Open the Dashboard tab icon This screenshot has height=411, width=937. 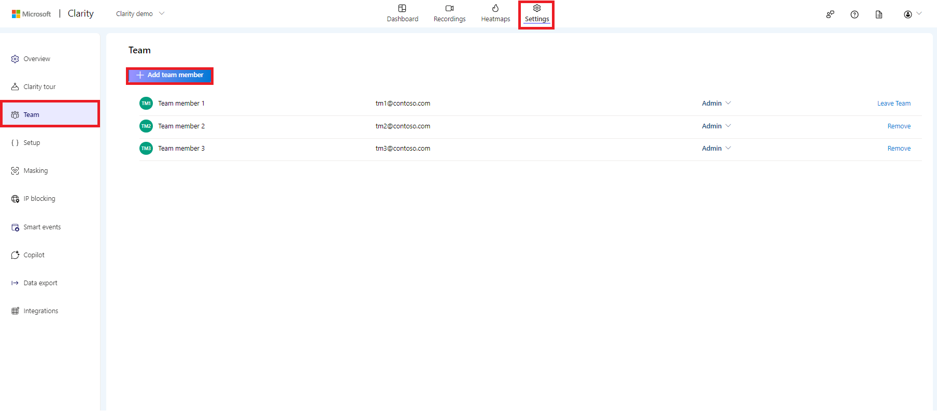click(402, 8)
